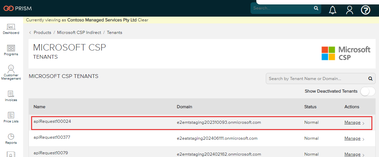Click the Domain column header
The width and height of the screenshot is (379, 157).
click(185, 106)
